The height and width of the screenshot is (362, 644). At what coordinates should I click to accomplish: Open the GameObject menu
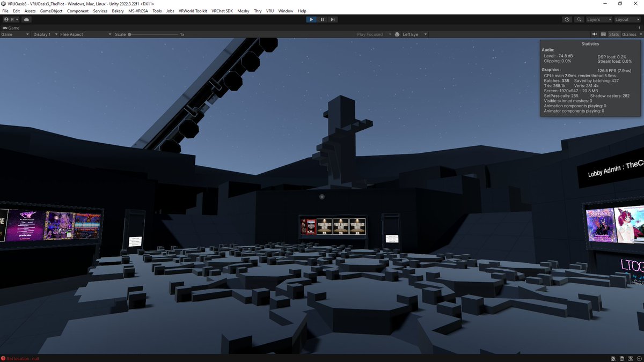52,11
